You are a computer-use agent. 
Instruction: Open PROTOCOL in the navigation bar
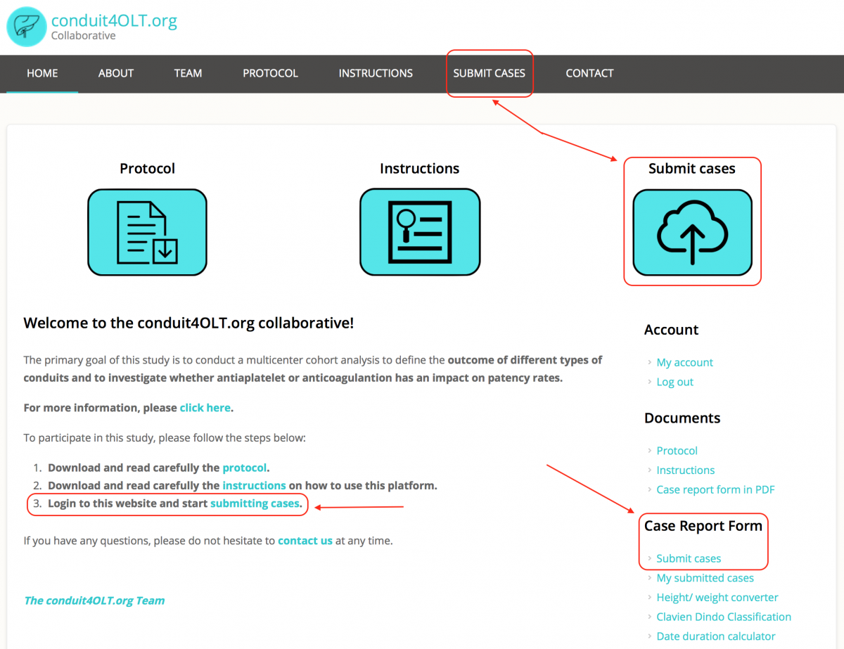[x=270, y=73]
